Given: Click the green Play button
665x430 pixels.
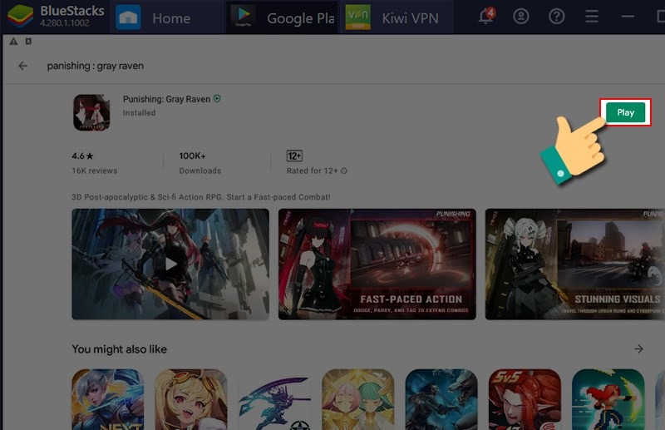Looking at the screenshot, I should (x=626, y=112).
